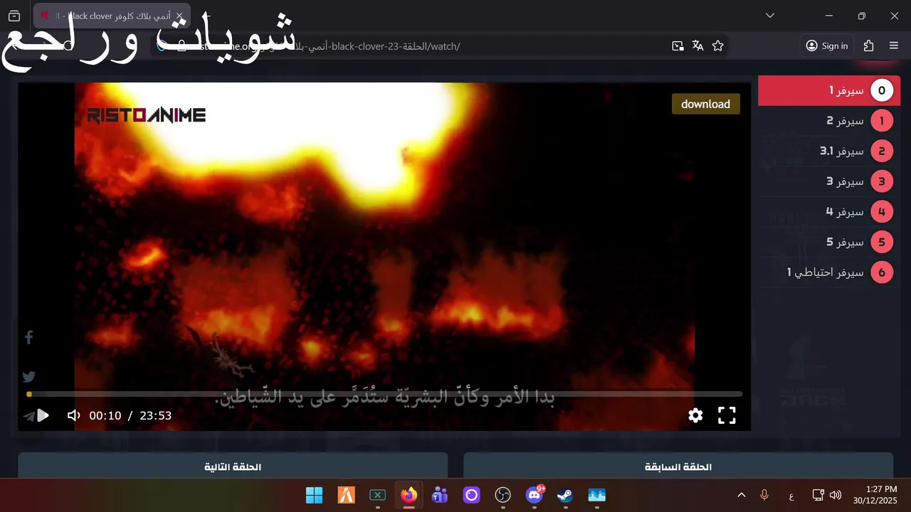Open Firefox application hamburger menu

894,46
